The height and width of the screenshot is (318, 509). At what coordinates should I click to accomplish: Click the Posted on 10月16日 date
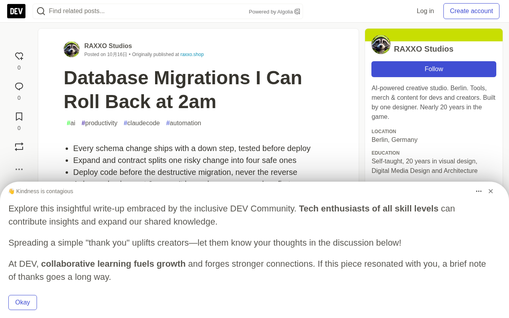pos(106,54)
